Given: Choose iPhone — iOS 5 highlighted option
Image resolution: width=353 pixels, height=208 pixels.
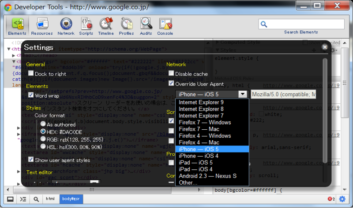Looking at the screenshot, I should (212, 149).
